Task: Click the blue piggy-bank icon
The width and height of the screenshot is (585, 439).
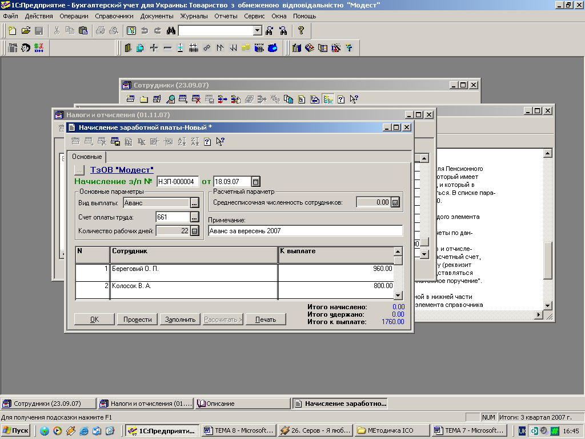Action: pos(273,48)
